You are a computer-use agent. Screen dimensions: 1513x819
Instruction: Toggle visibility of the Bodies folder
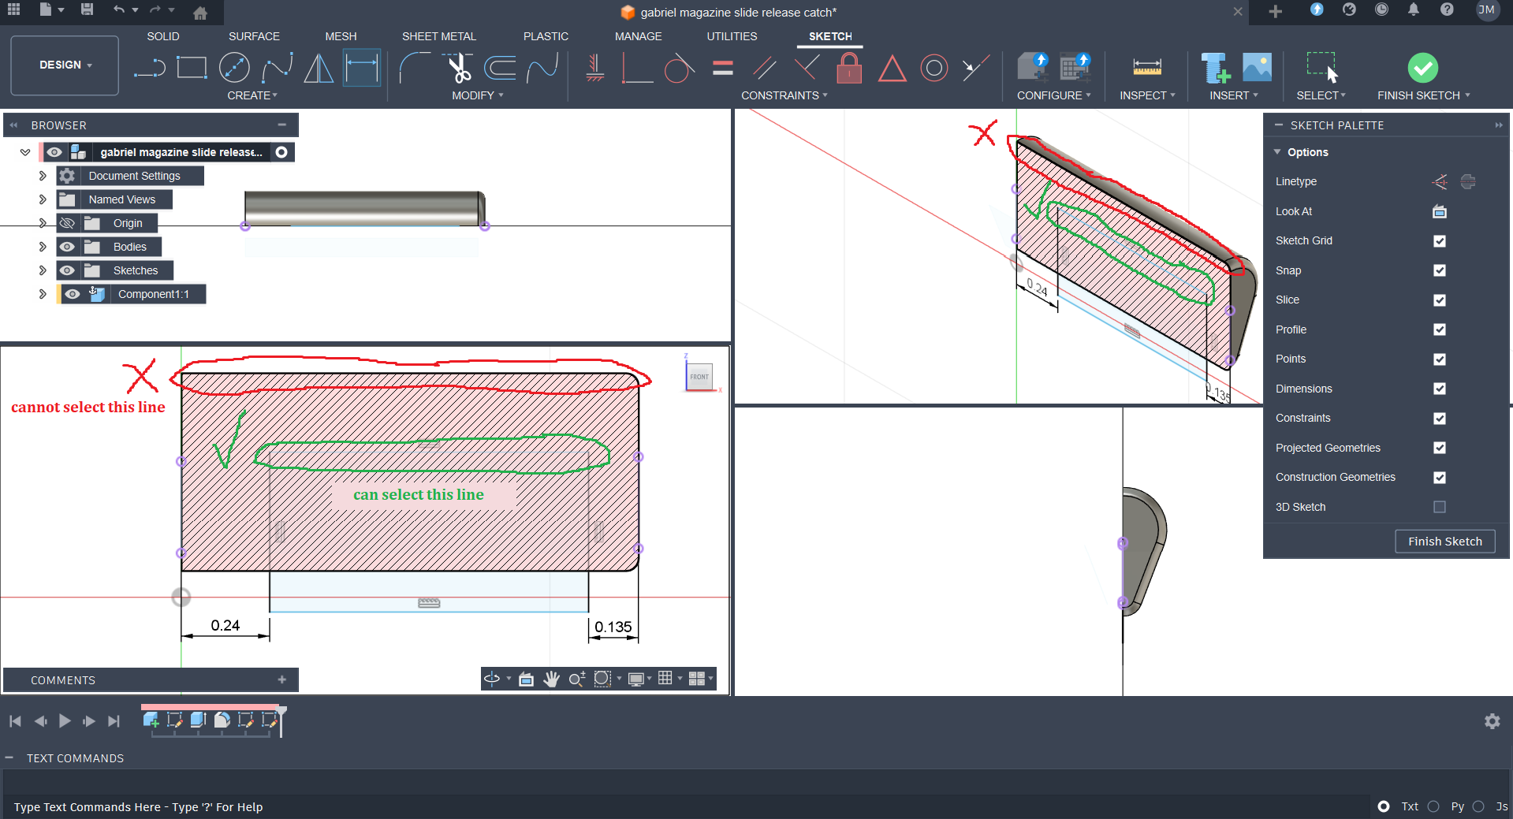pyautogui.click(x=68, y=247)
